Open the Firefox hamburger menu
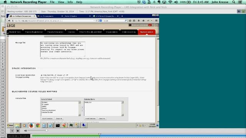 (x=156, y=21)
